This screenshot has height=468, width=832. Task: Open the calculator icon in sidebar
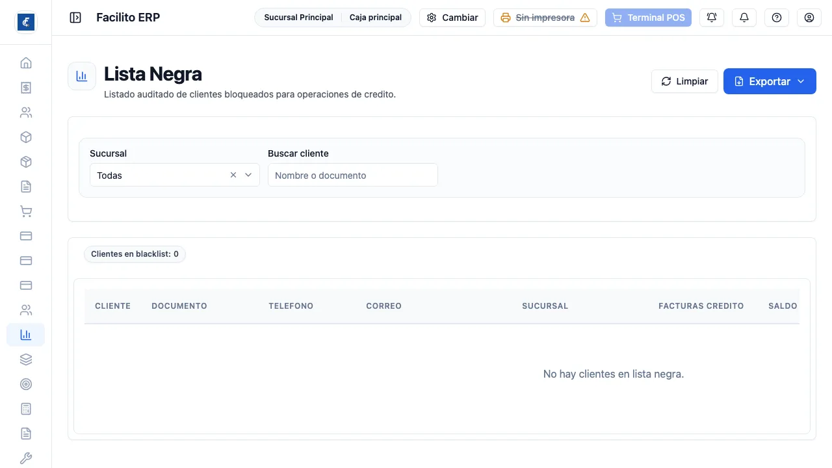(x=26, y=409)
